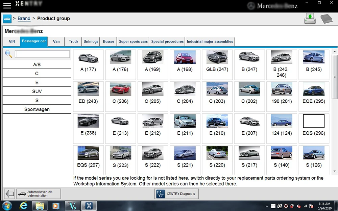
Task: Open the XENTRY hamburger menu
Action: (x=7, y=5)
